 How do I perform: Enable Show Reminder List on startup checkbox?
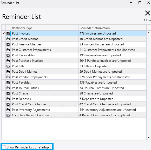pos(4,147)
